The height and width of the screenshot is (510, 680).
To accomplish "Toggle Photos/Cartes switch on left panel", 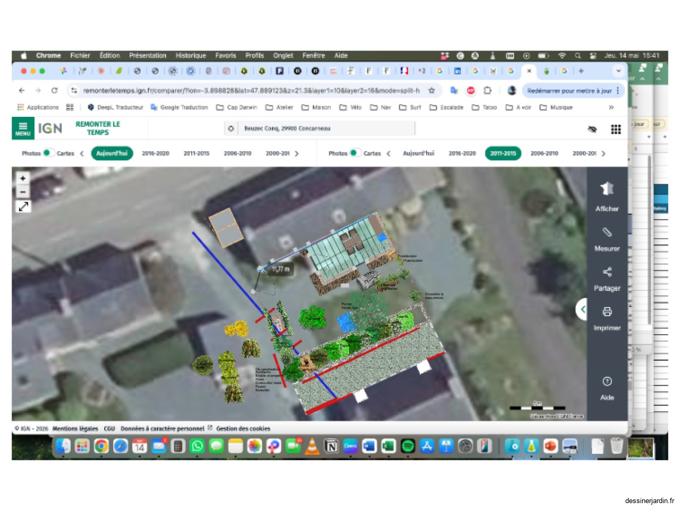I will (x=48, y=153).
